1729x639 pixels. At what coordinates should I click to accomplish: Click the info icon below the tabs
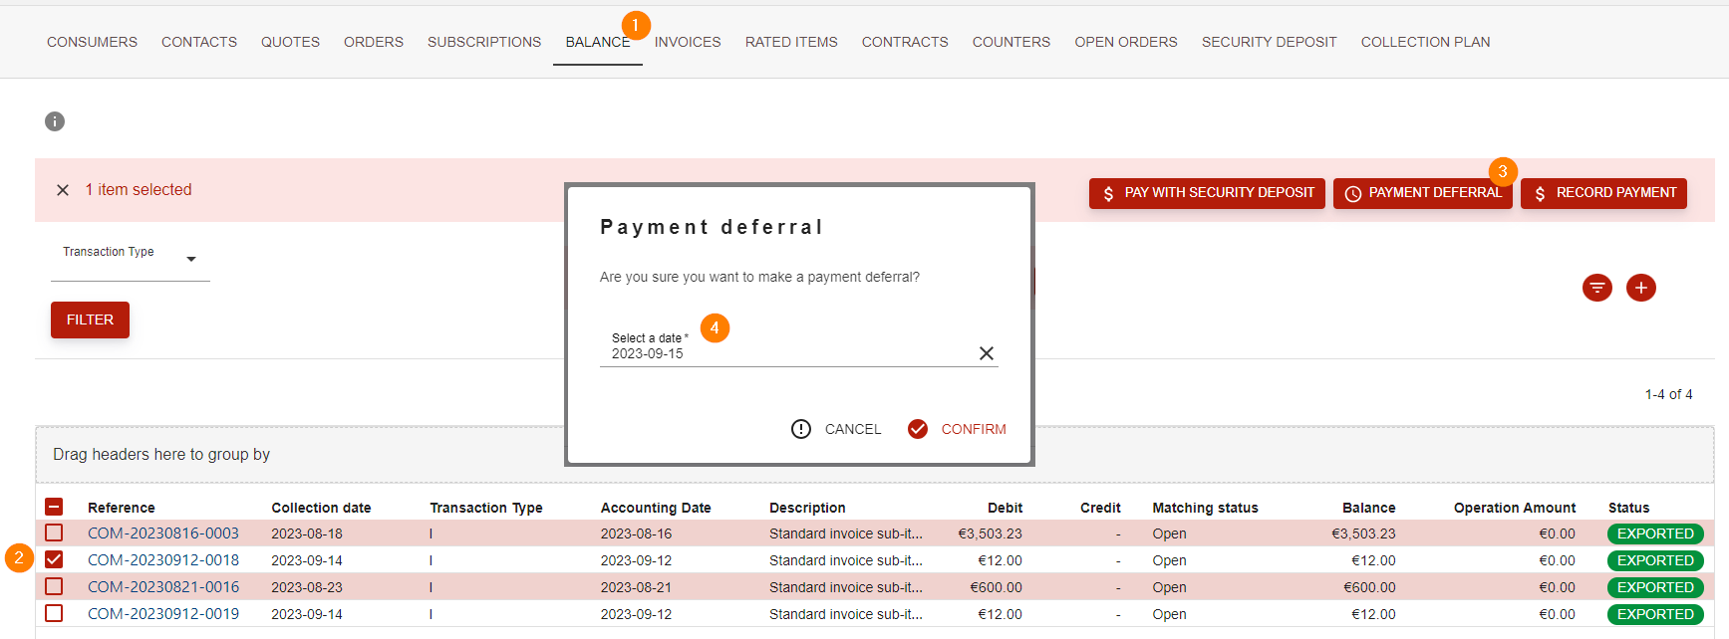tap(55, 121)
